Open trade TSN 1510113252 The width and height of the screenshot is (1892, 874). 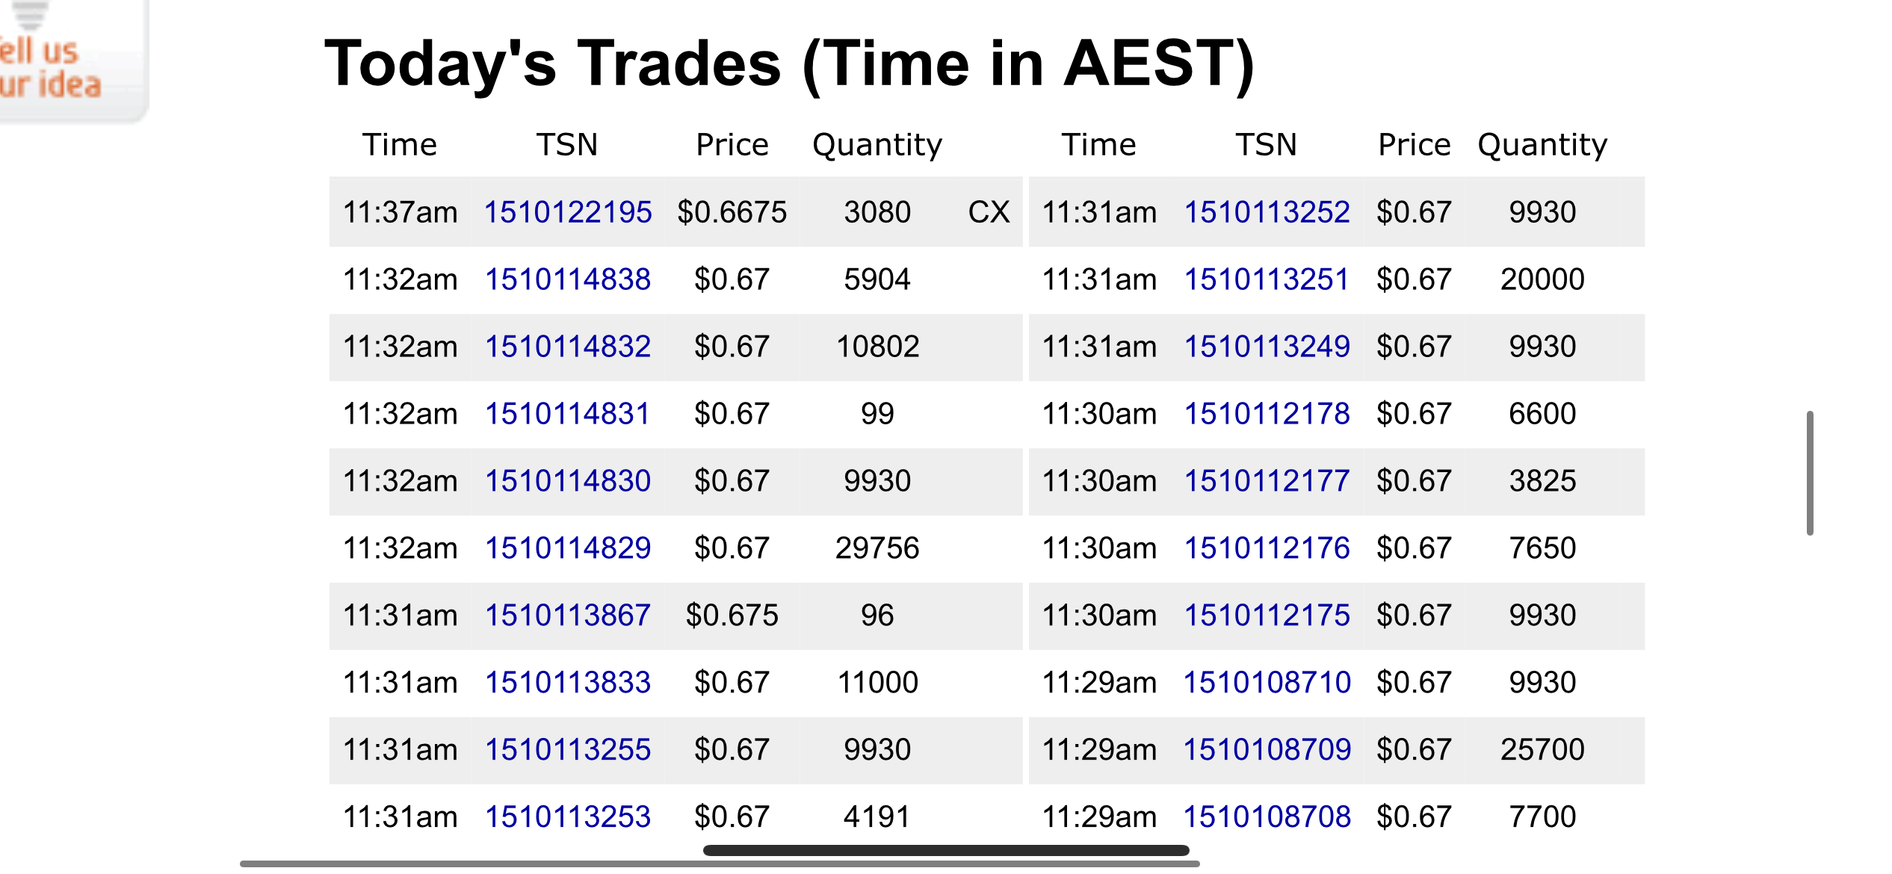(1267, 212)
